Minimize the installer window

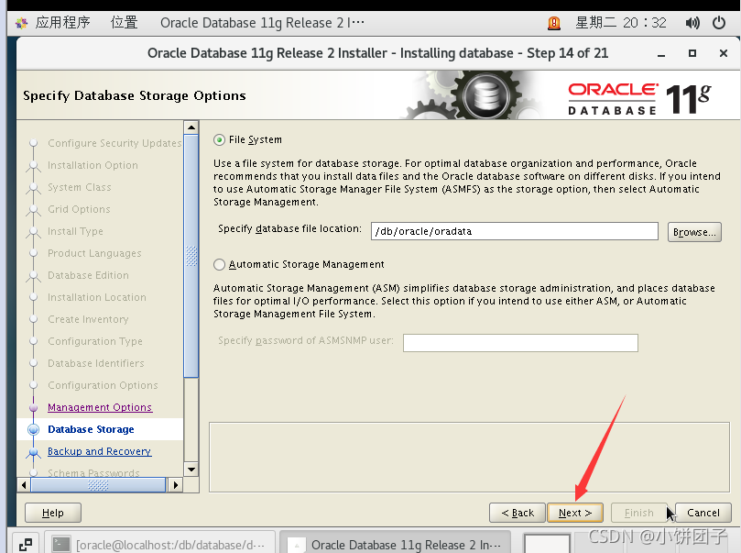[661, 54]
